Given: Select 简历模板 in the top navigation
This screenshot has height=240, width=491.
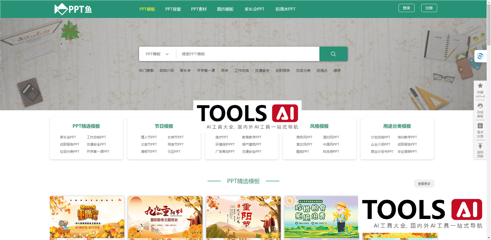Looking at the screenshot, I should click(x=225, y=9).
